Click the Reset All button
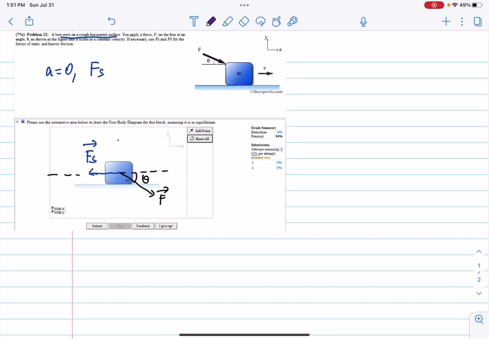Viewport: 489px width, 339px height. coord(200,139)
